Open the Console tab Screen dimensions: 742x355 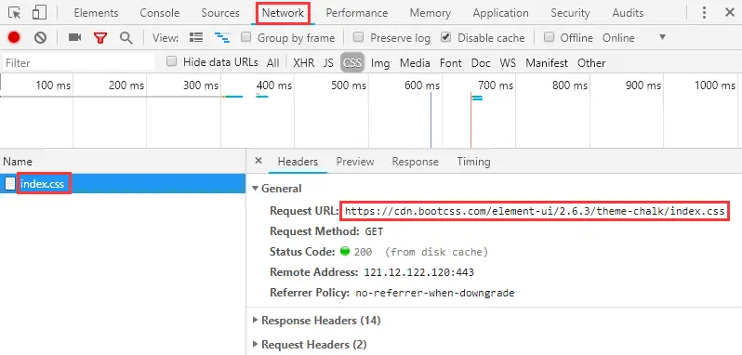pos(160,13)
